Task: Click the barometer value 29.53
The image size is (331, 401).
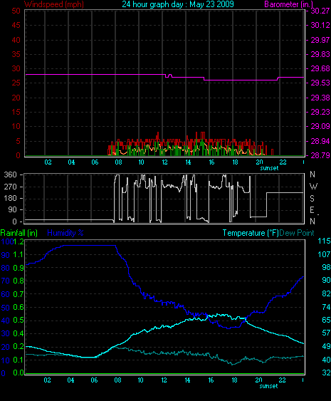Action: pyautogui.click(x=320, y=83)
